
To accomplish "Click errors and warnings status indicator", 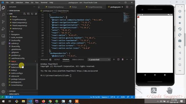I will 9,97.
